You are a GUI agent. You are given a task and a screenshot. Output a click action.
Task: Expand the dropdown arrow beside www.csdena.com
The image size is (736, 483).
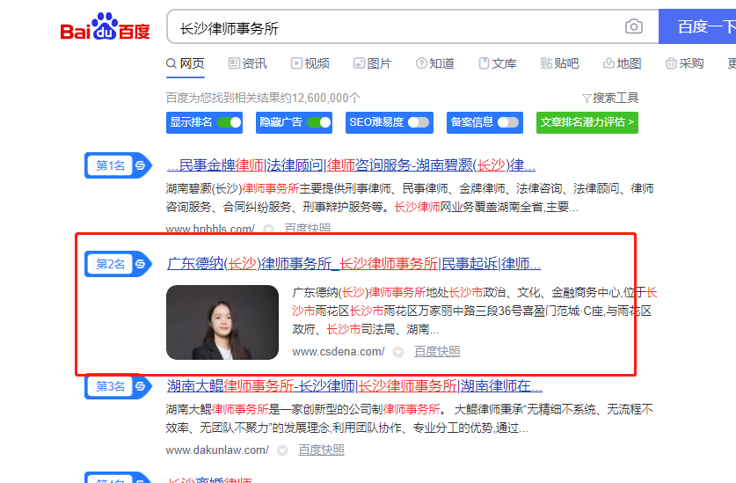[x=398, y=352]
